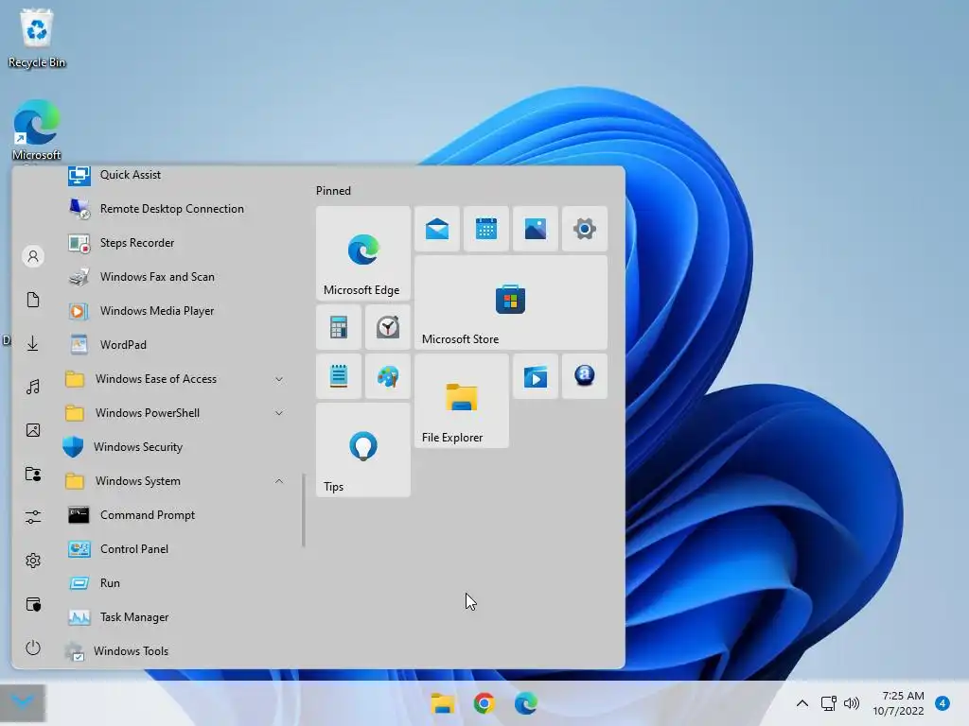Open the File Explorer pinned tile
This screenshot has width=969, height=726.
point(462,401)
